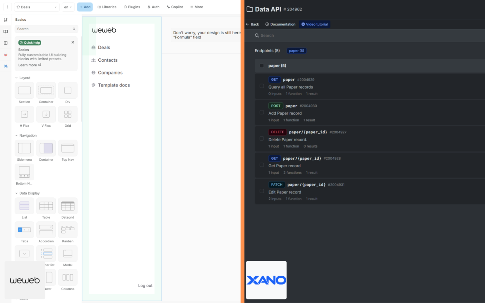Click the Xano plugin icon in left sidebar
Screen dimensions: 485x303
click(6, 66)
